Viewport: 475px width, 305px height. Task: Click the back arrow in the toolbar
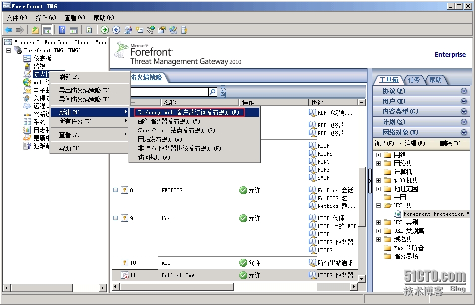tap(8, 30)
